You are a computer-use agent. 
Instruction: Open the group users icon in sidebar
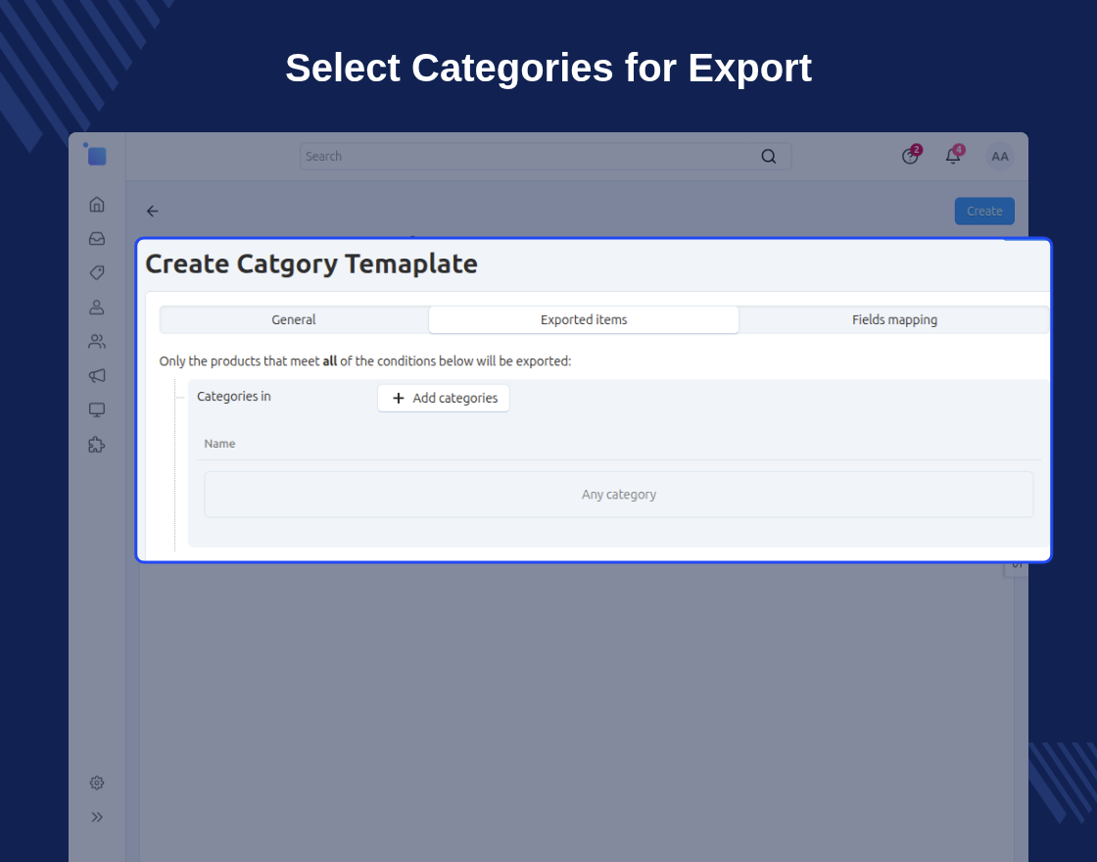[x=97, y=342]
